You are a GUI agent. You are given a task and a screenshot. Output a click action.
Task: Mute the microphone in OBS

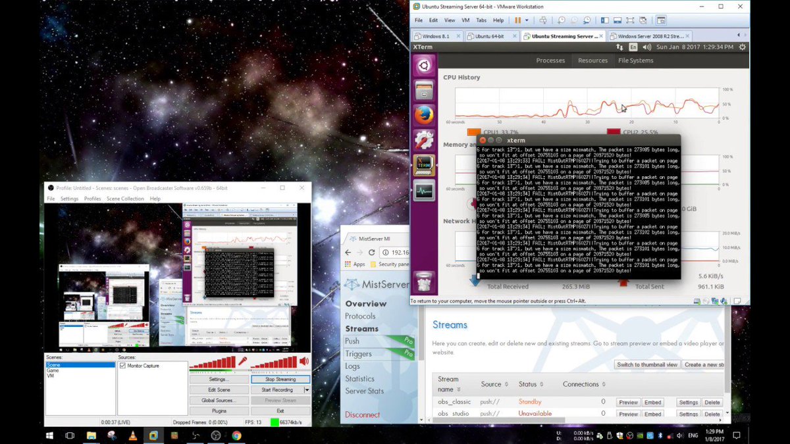242,361
